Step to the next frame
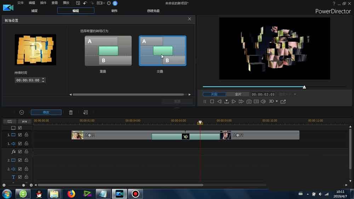The height and width of the screenshot is (199, 354). (x=234, y=101)
